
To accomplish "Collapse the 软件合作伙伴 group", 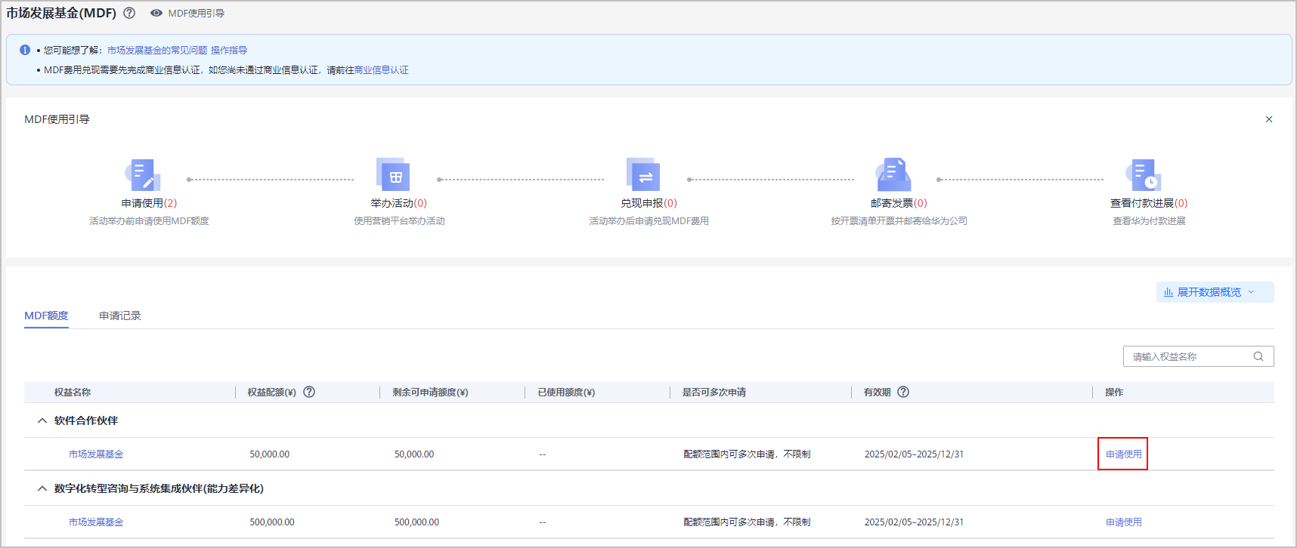I will 42,420.
